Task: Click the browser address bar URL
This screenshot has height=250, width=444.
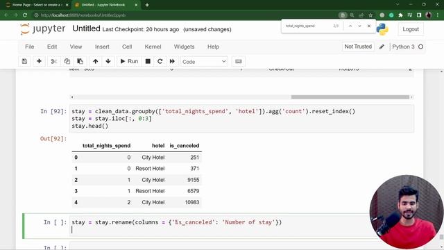Action: pyautogui.click(x=83, y=15)
